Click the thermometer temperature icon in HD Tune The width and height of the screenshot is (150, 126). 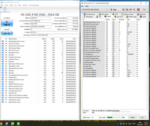point(111,10)
